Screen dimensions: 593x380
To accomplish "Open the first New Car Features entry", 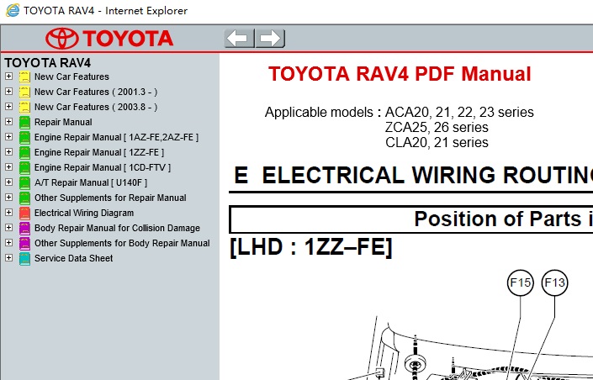I will point(71,77).
